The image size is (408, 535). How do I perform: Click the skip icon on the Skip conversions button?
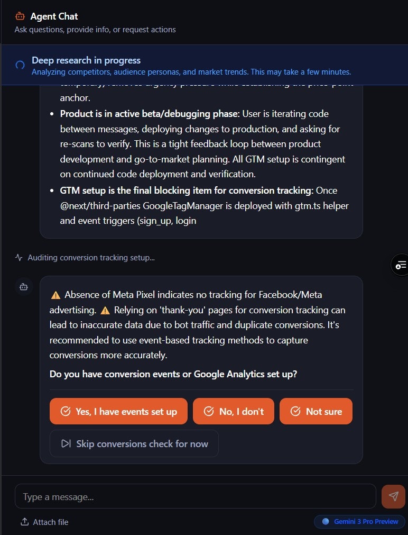[65, 444]
